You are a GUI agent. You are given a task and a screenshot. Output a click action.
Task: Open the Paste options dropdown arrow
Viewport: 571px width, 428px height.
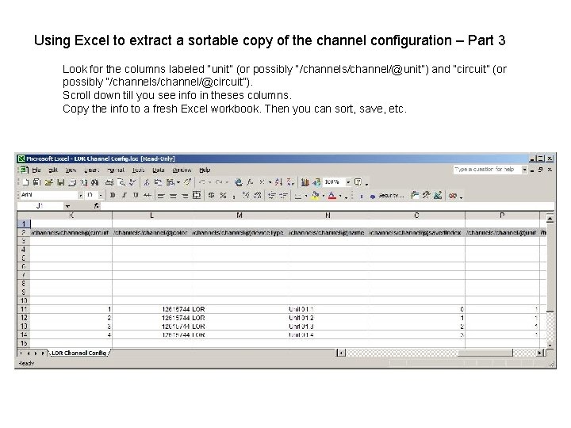178,182
